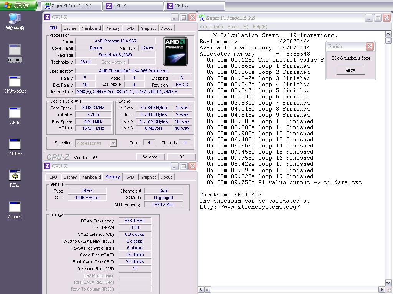
Task: Switch to CPU tab in lower CPU-Z window
Action: [53, 177]
